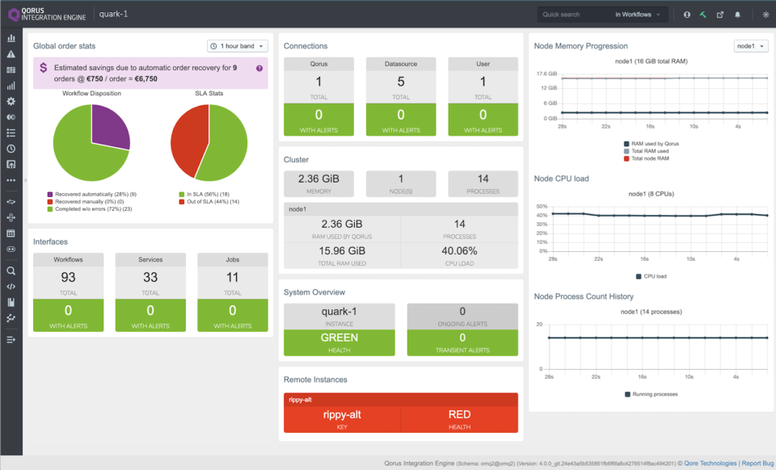Viewport: 776px width, 470px height.
Task: Open the 1 hour band dropdown
Action: [237, 46]
